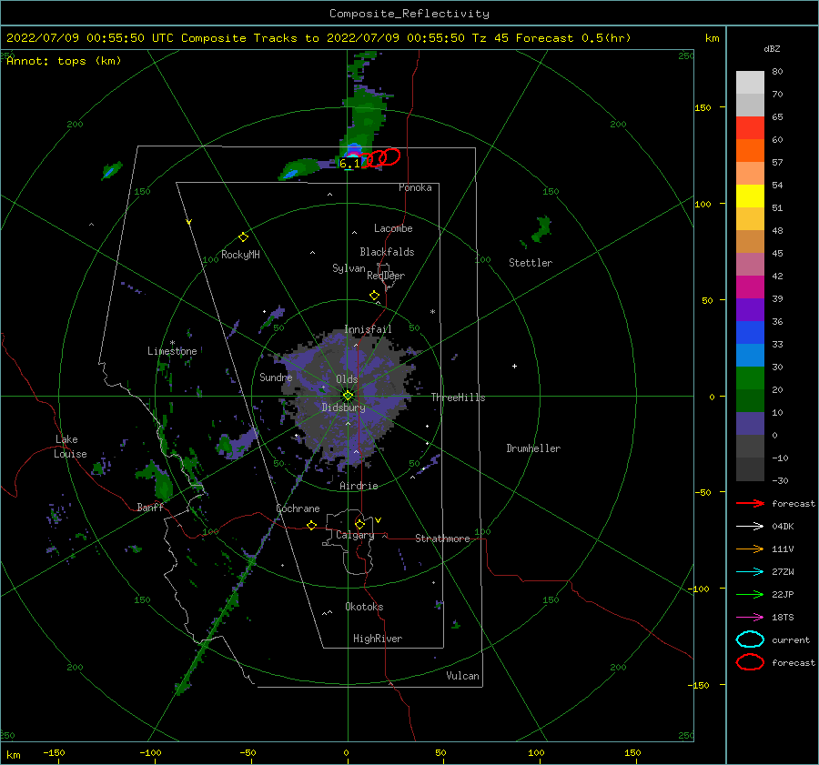Image resolution: width=819 pixels, height=765 pixels.
Task: Click the Annot: tops (km) annotation text
Action: [65, 61]
